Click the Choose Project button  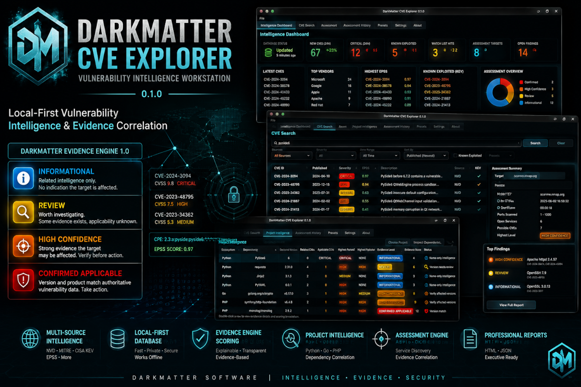398,242
